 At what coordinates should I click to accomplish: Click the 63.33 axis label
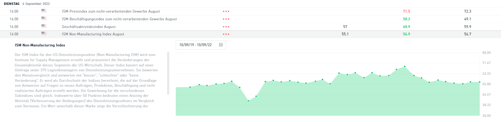click(486, 73)
